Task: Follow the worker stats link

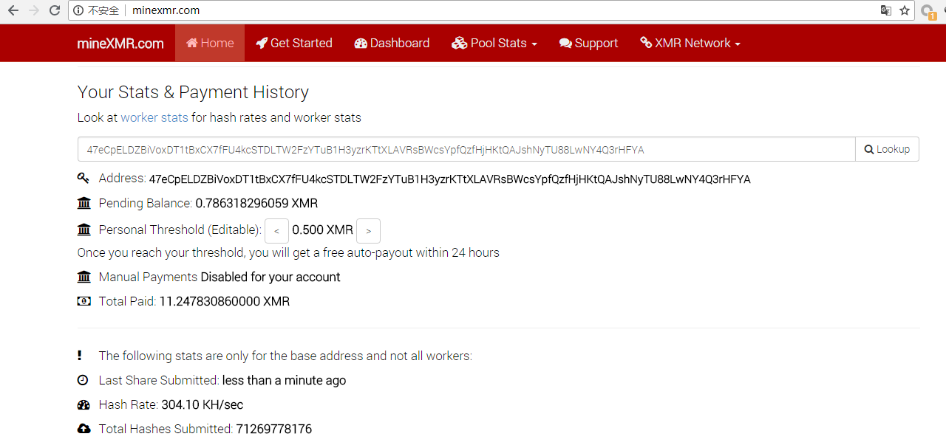Action: click(154, 117)
